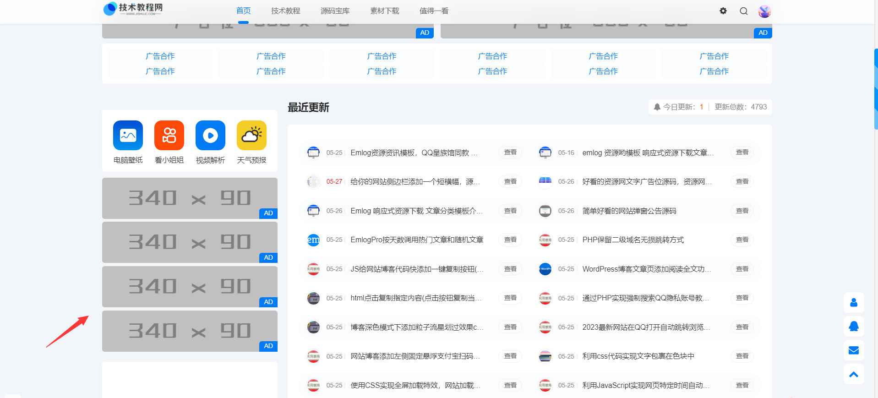Click the user avatar in header
The width and height of the screenshot is (878, 398).
[764, 11]
